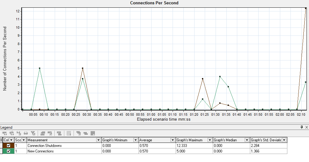309x162 pixels.
Task: Uncheck the New Connections measurement checkbox
Action: [9, 151]
